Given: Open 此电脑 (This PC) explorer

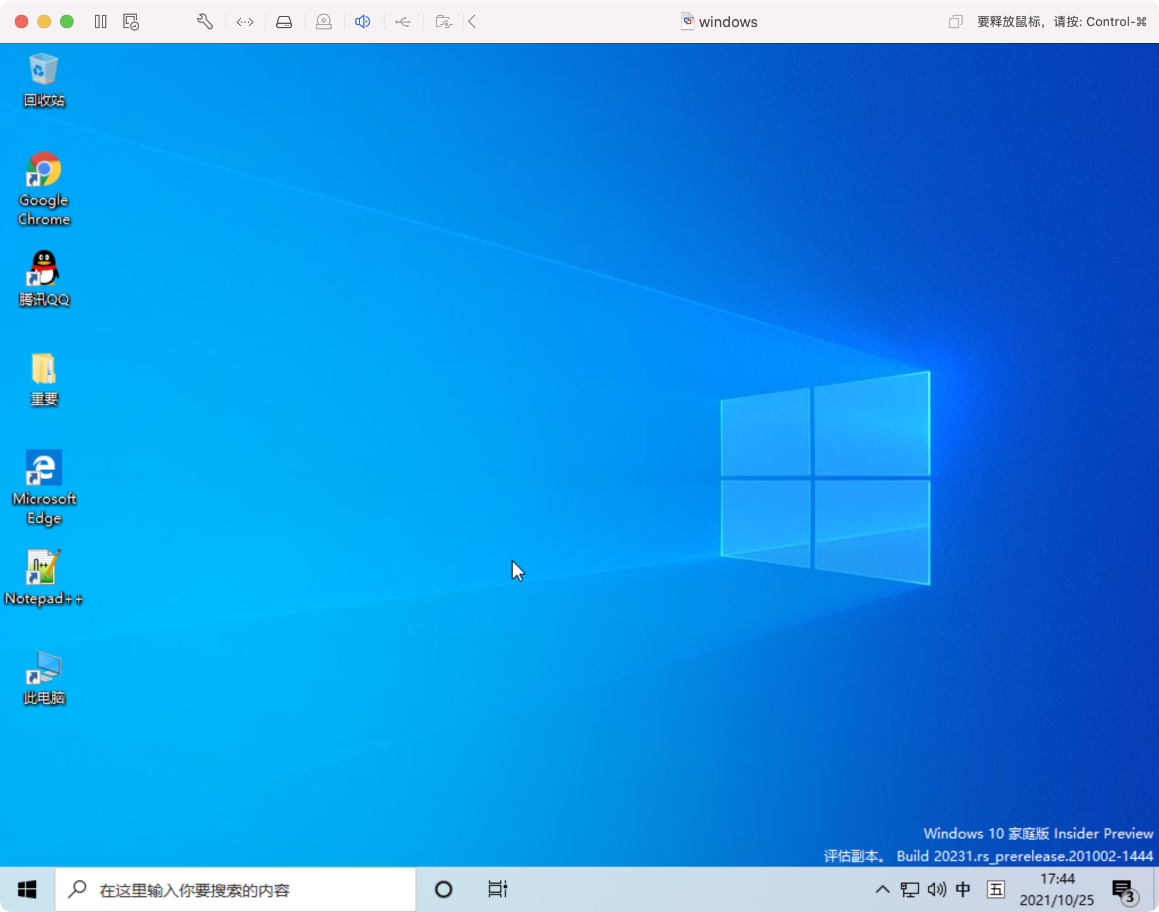Looking at the screenshot, I should coord(43,669).
